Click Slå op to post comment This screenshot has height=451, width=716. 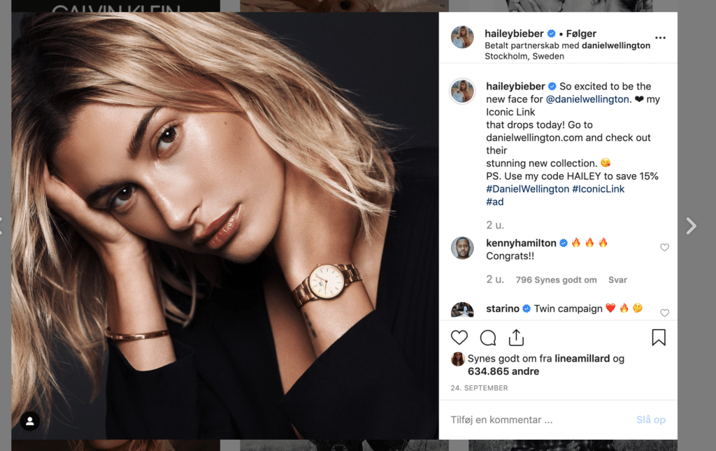pos(651,420)
